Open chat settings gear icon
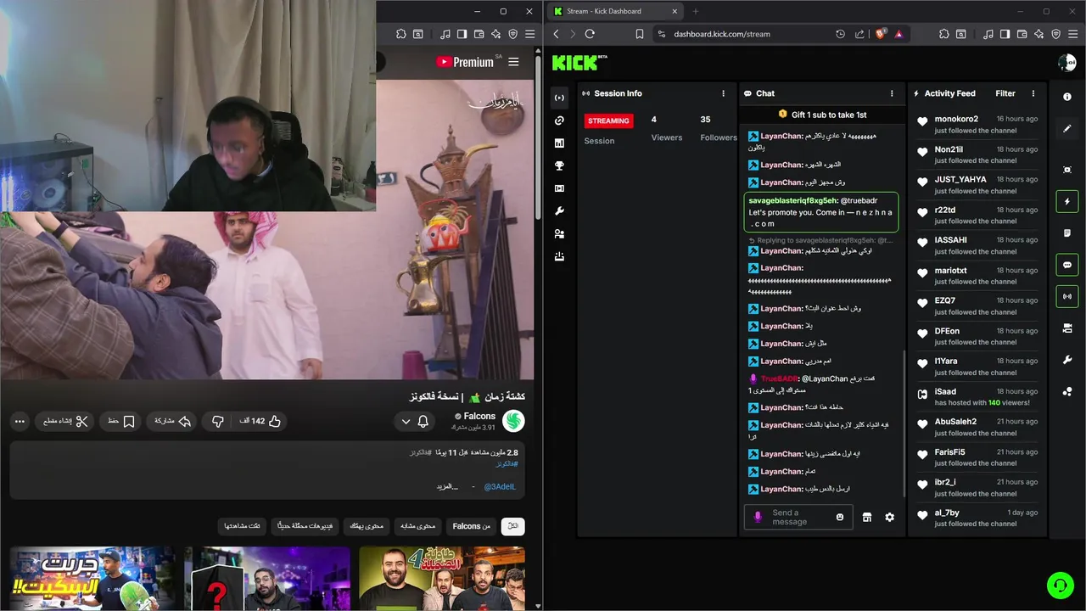This screenshot has width=1086, height=611. click(889, 517)
